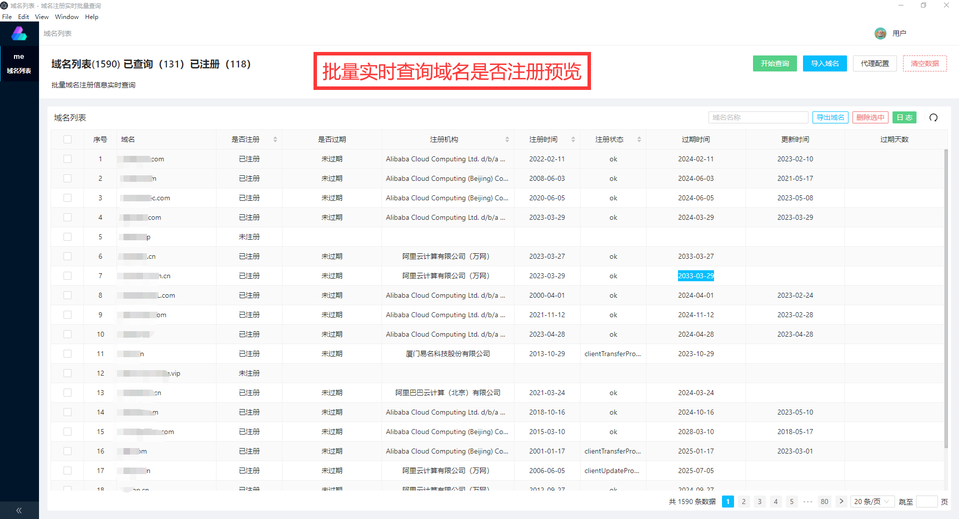Click 厦门易名科技股份有限公司 registrar cell
Screen dimensions: 959x519
pyautogui.click(x=447, y=354)
